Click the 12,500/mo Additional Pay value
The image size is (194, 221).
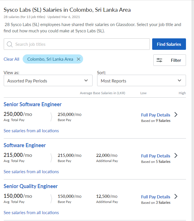point(107,196)
